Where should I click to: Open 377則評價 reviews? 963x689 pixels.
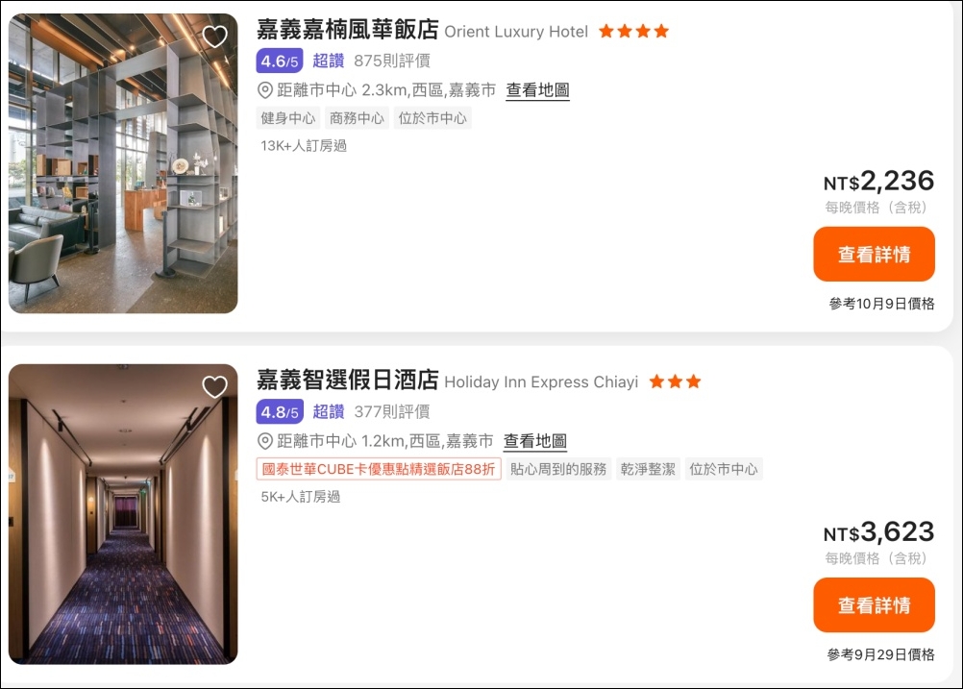[392, 411]
